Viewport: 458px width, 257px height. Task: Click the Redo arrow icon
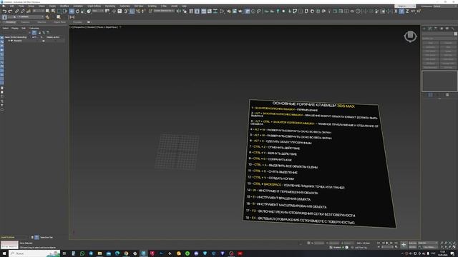point(10,11)
